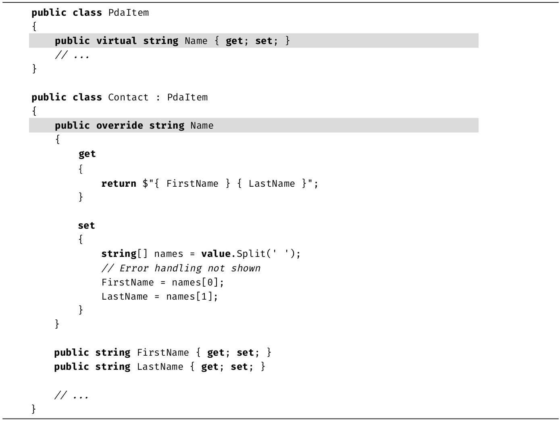Click the Contact class name

(x=128, y=97)
